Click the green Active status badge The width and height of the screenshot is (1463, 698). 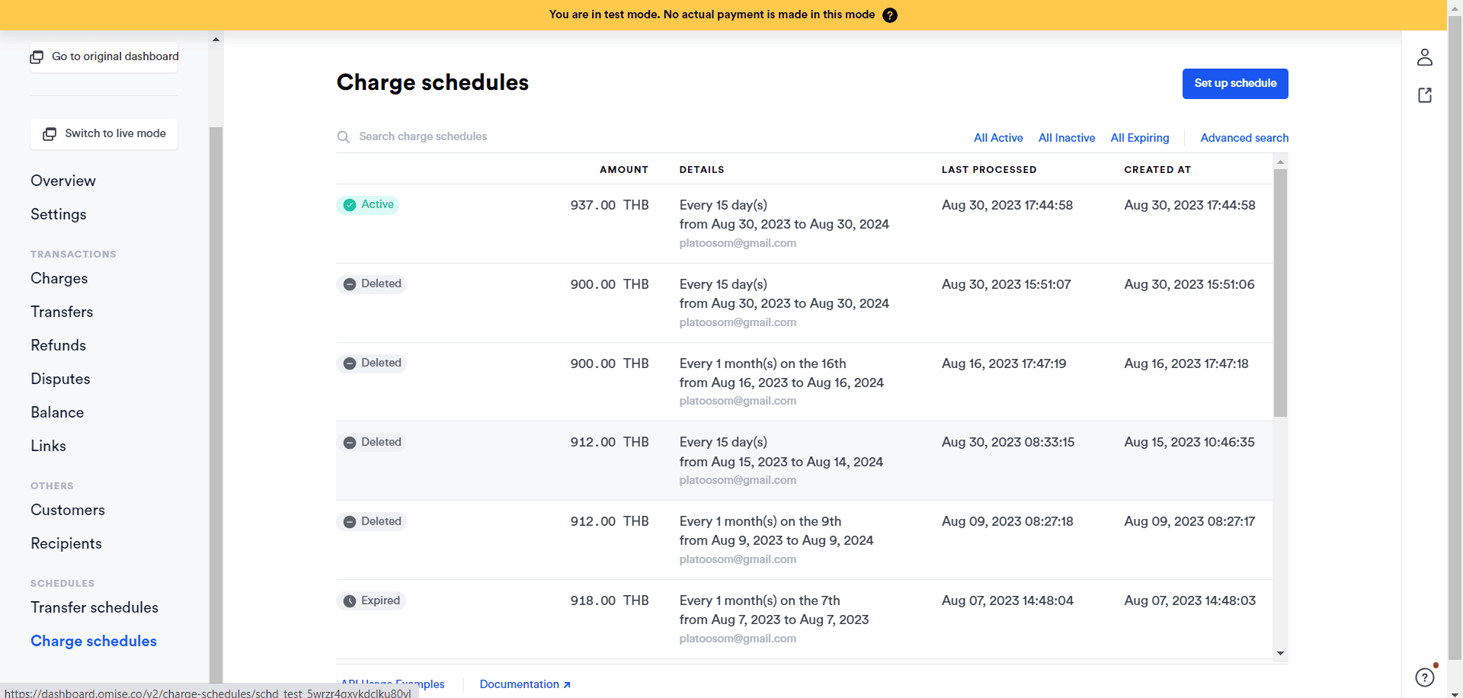click(x=368, y=205)
